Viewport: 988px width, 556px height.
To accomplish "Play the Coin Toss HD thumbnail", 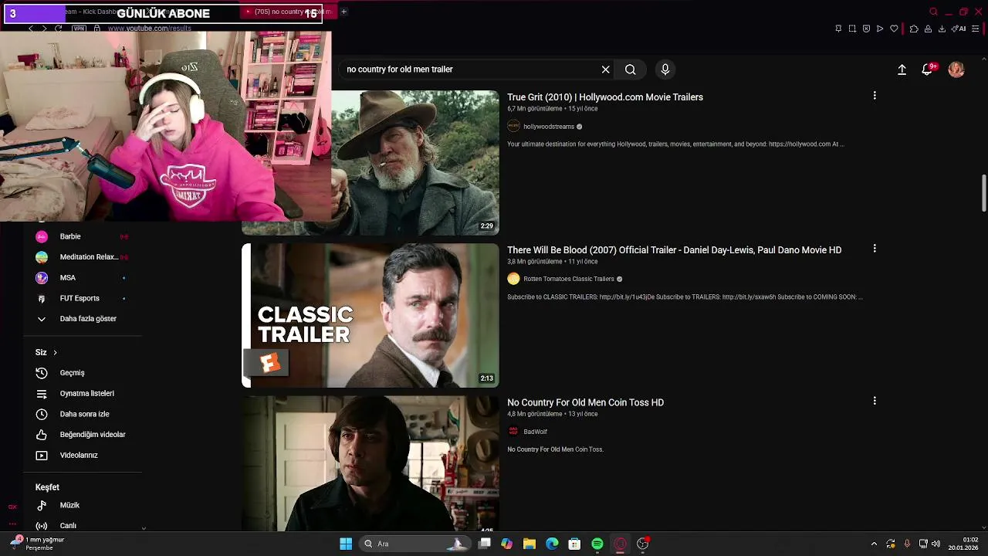I will click(370, 463).
